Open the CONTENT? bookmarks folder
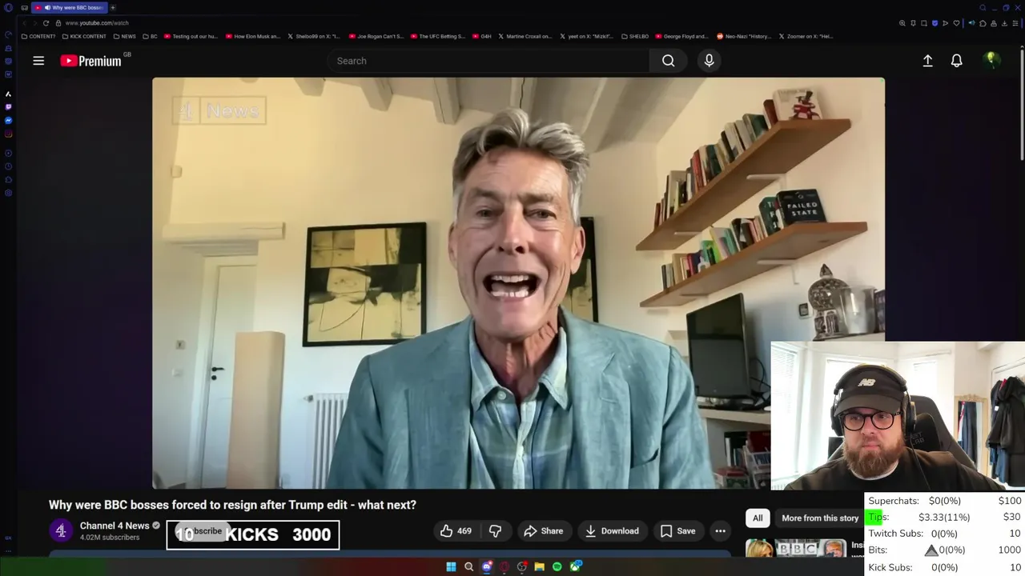This screenshot has height=576, width=1025. point(38,36)
